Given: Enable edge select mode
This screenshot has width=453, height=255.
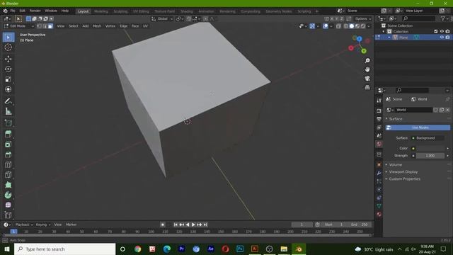Looking at the screenshot, I should [45, 26].
